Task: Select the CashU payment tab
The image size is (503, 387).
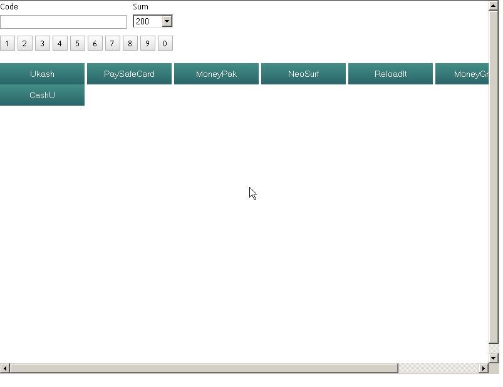Action: click(42, 95)
